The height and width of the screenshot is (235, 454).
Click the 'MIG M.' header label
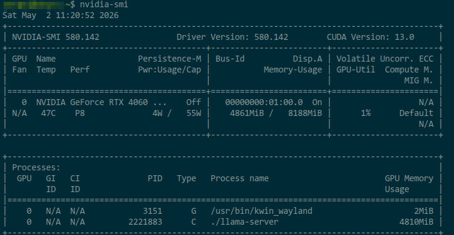pyautogui.click(x=419, y=80)
